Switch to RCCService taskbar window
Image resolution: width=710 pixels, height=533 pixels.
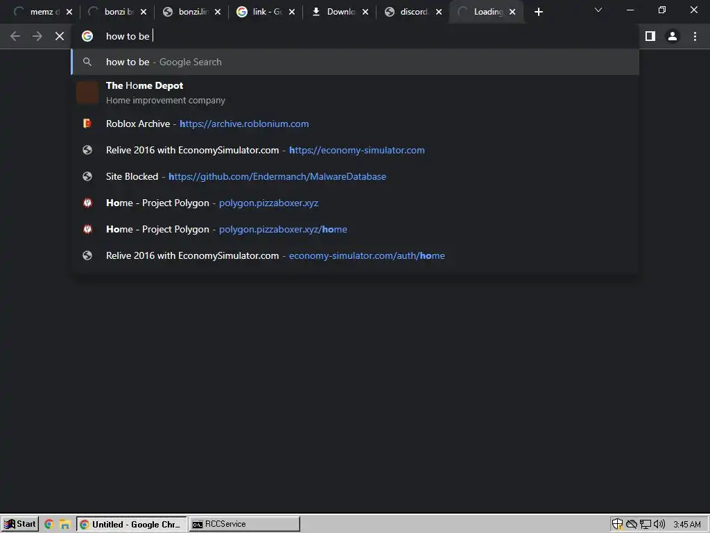(x=245, y=524)
